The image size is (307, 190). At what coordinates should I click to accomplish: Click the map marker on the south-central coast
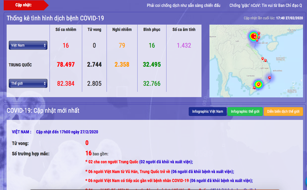pyautogui.click(x=270, y=78)
